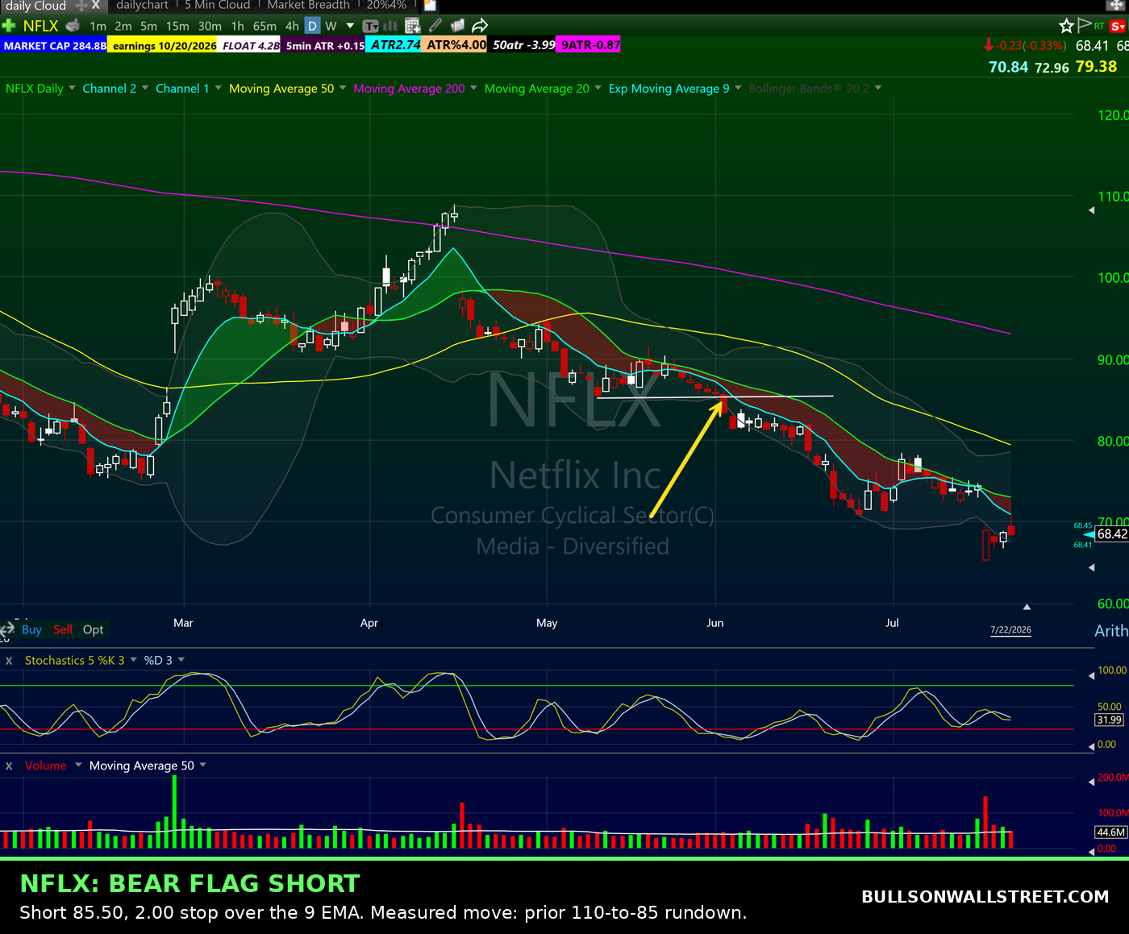The height and width of the screenshot is (934, 1129).
Task: Click the Arith scale label
Action: [x=1111, y=631]
